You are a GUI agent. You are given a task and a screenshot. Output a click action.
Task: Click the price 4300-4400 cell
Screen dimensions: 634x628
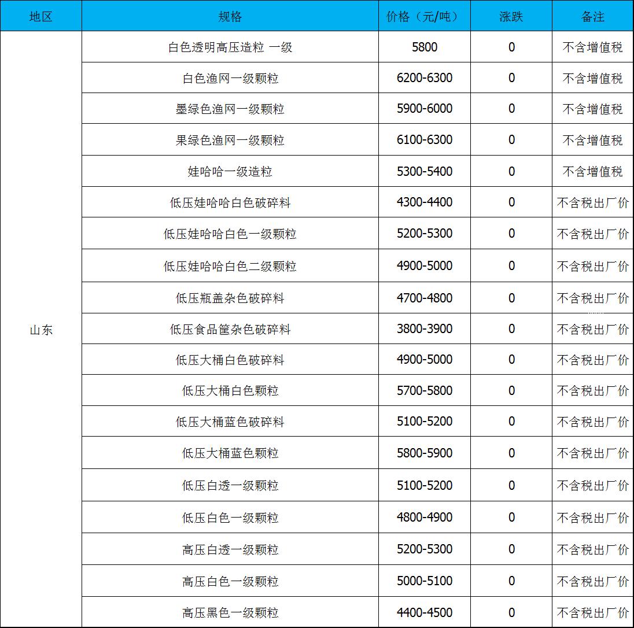tap(424, 202)
